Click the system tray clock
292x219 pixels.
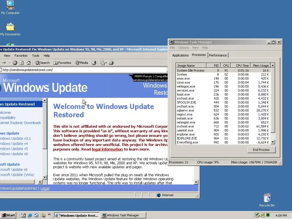[281, 216]
